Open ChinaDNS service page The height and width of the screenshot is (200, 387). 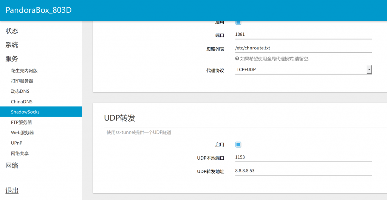(22, 102)
